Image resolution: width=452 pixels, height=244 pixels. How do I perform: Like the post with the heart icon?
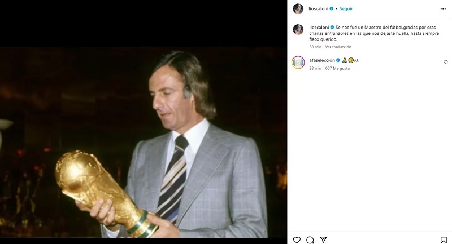pyautogui.click(x=297, y=239)
